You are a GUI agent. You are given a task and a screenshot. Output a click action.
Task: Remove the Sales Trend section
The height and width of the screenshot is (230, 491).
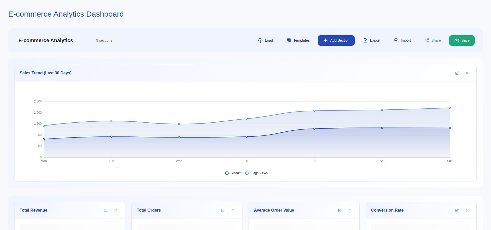(x=467, y=73)
